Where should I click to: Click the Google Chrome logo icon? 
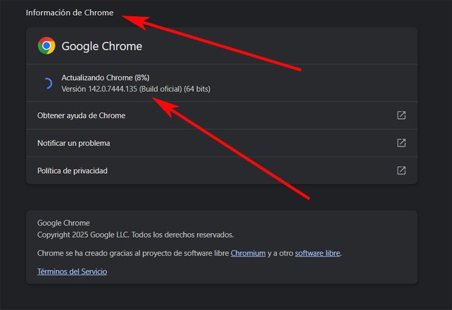tap(46, 46)
